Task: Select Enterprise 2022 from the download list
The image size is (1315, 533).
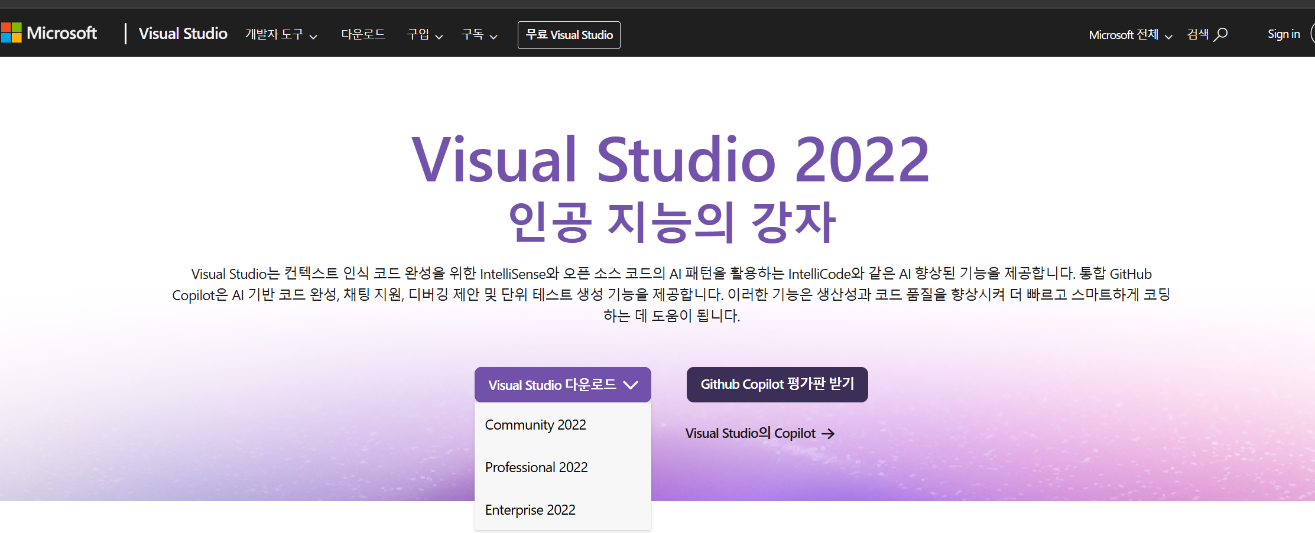Action: (563, 510)
